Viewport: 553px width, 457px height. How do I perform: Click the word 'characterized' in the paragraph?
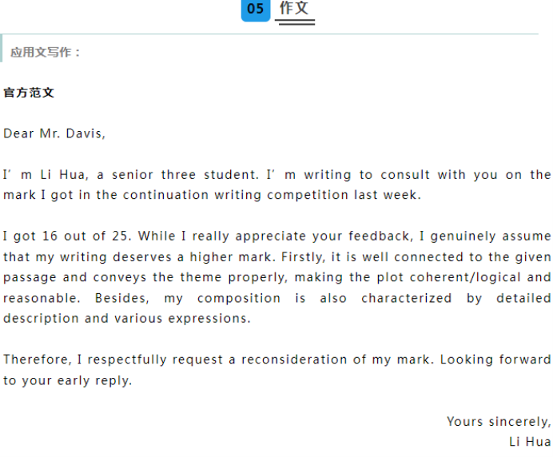406,298
